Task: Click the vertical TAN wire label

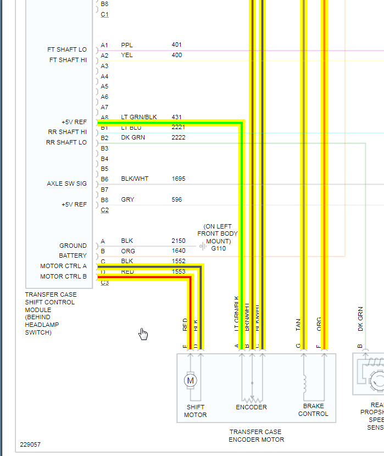Action: (x=298, y=325)
